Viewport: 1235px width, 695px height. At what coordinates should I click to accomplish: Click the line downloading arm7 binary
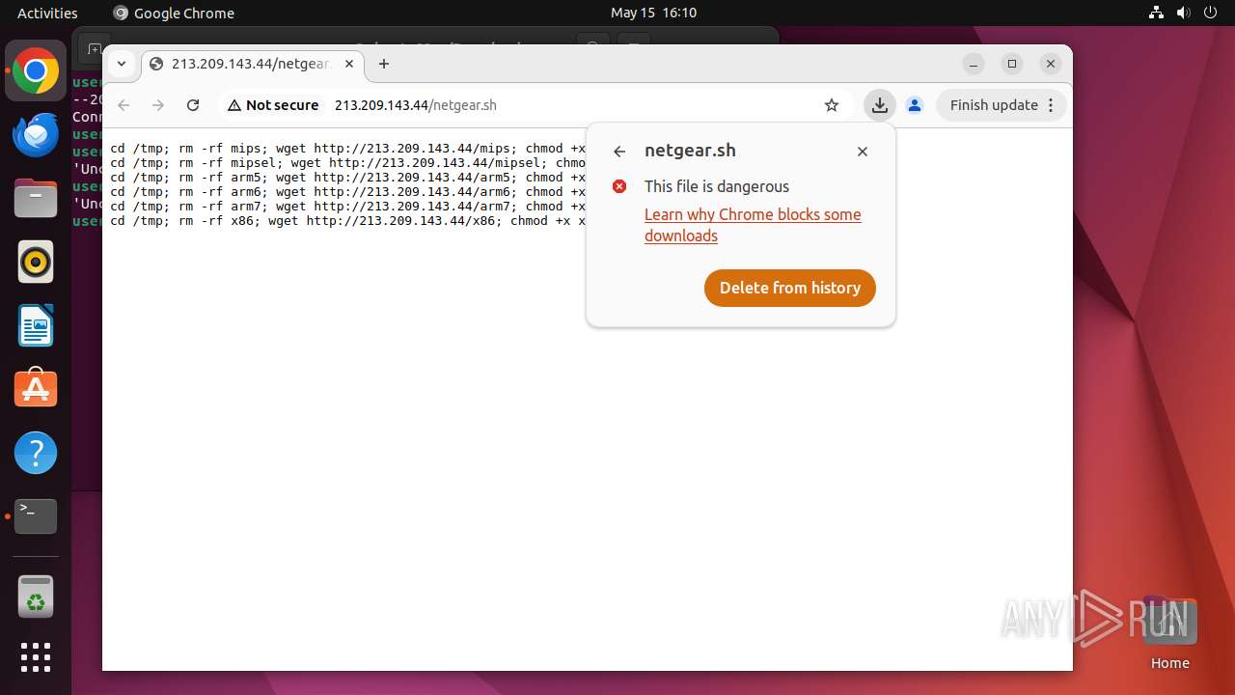pos(348,207)
